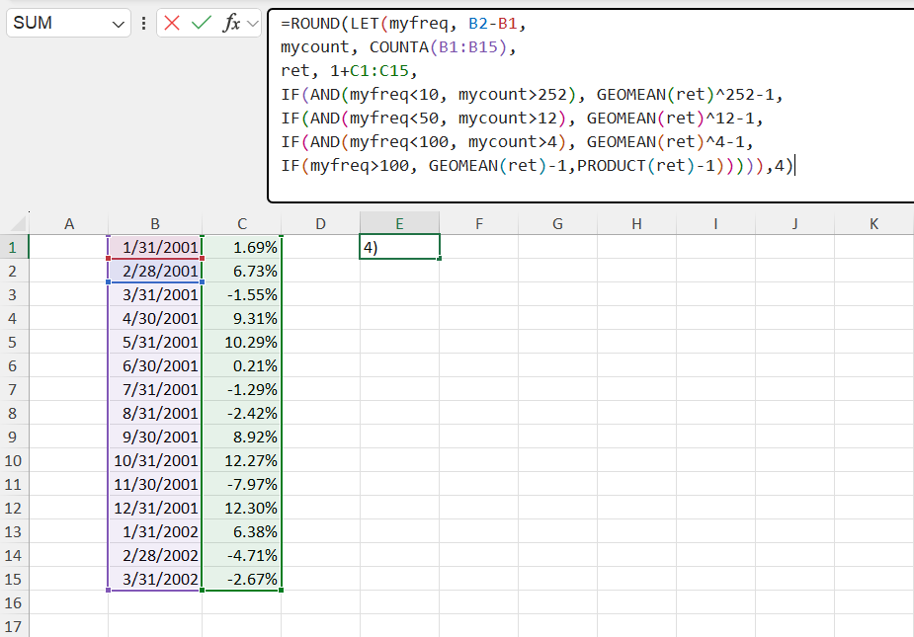Select column E header

coord(399,224)
